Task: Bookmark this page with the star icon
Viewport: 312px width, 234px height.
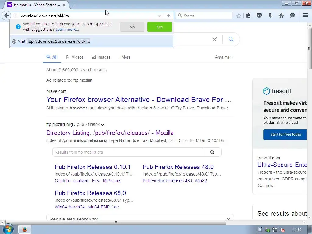Action: [x=239, y=16]
